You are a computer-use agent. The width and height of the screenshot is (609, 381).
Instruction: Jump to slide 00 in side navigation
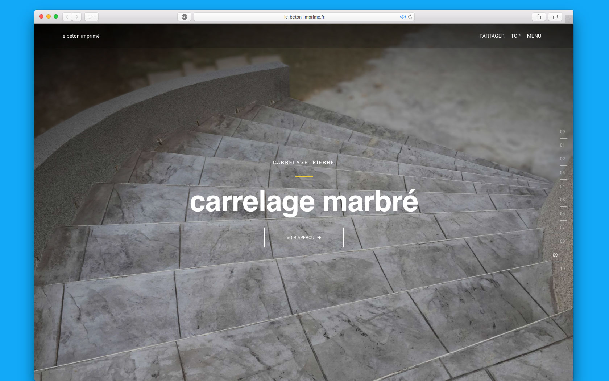[x=563, y=132]
